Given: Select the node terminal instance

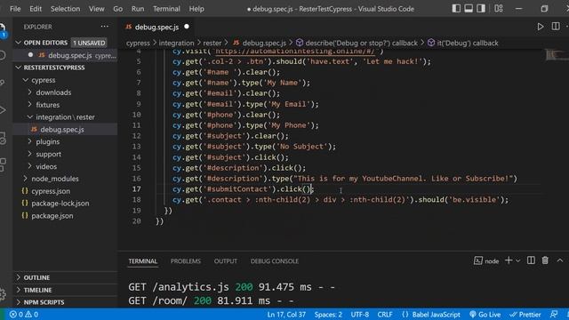Looking at the screenshot, I should [x=486, y=260].
